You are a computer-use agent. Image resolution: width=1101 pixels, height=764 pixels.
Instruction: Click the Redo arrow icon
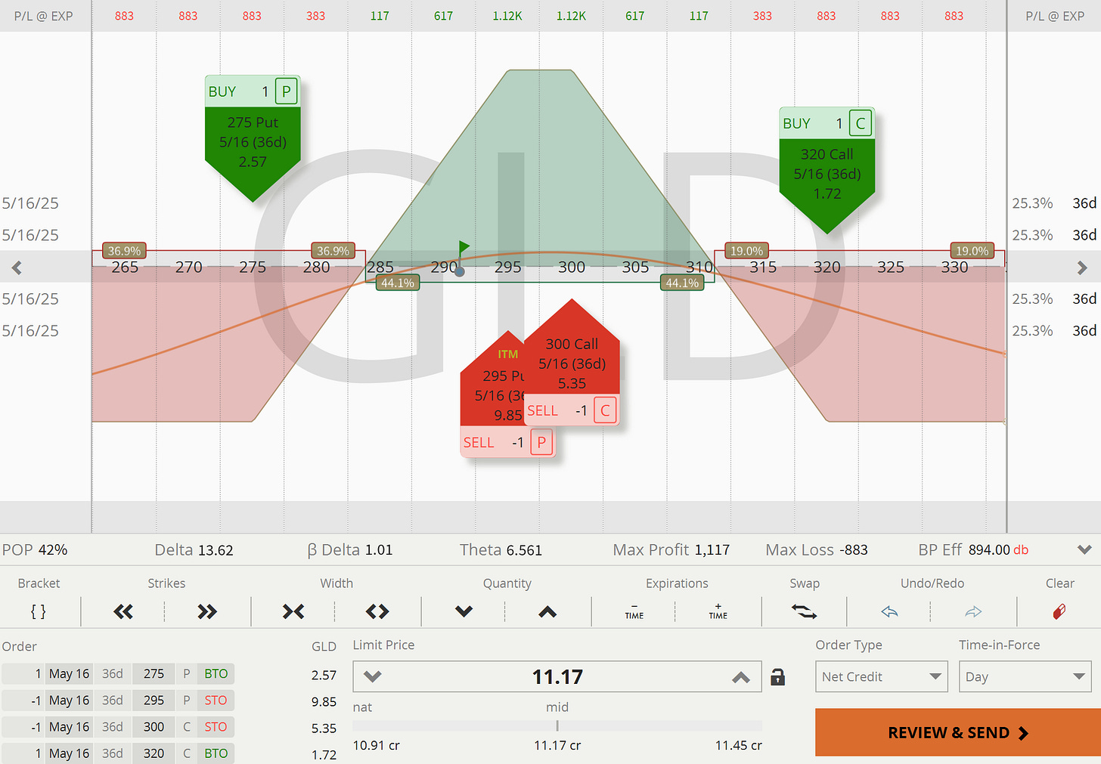click(x=974, y=611)
